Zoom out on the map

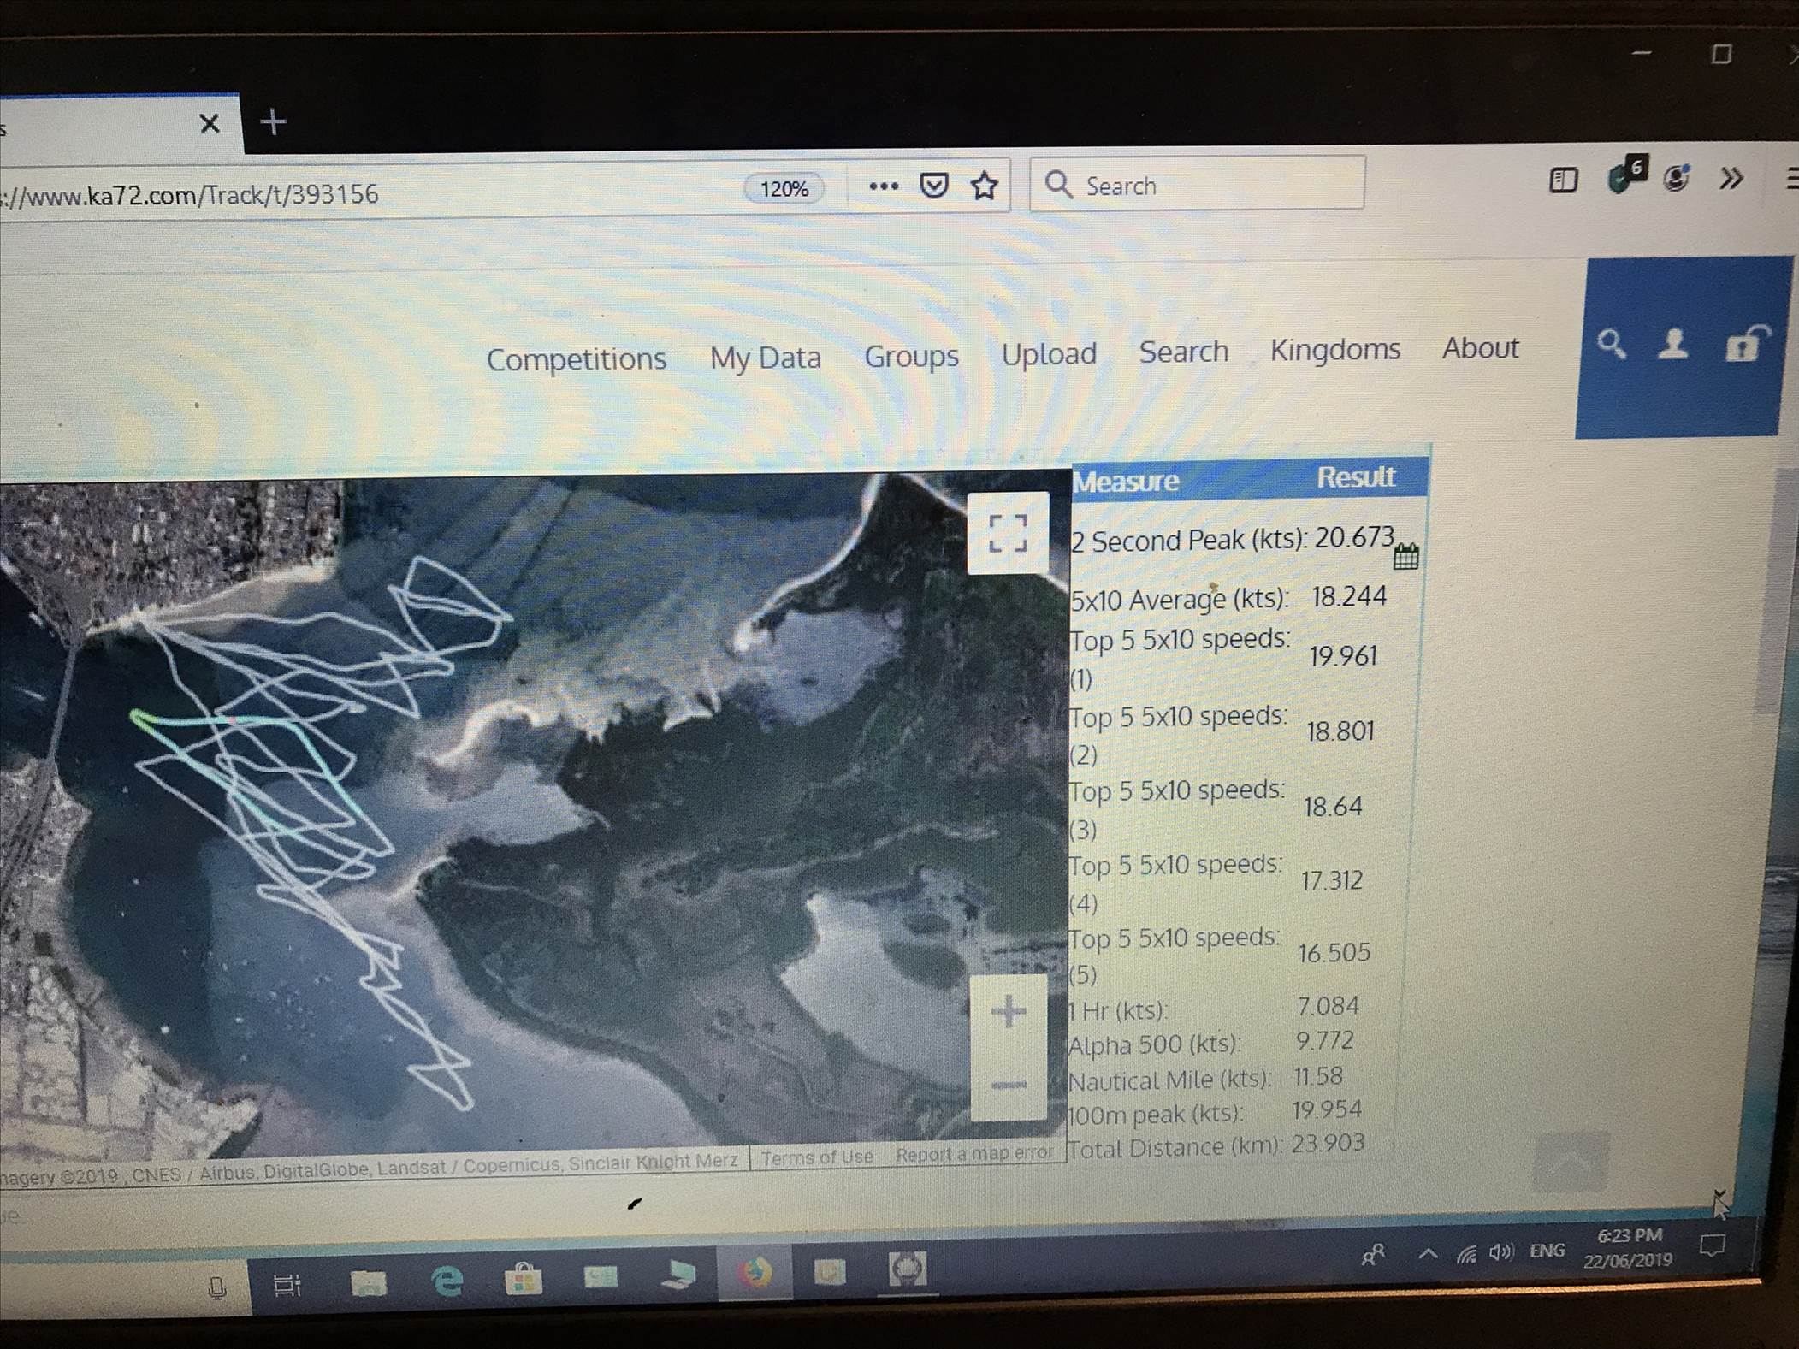pos(1009,1086)
